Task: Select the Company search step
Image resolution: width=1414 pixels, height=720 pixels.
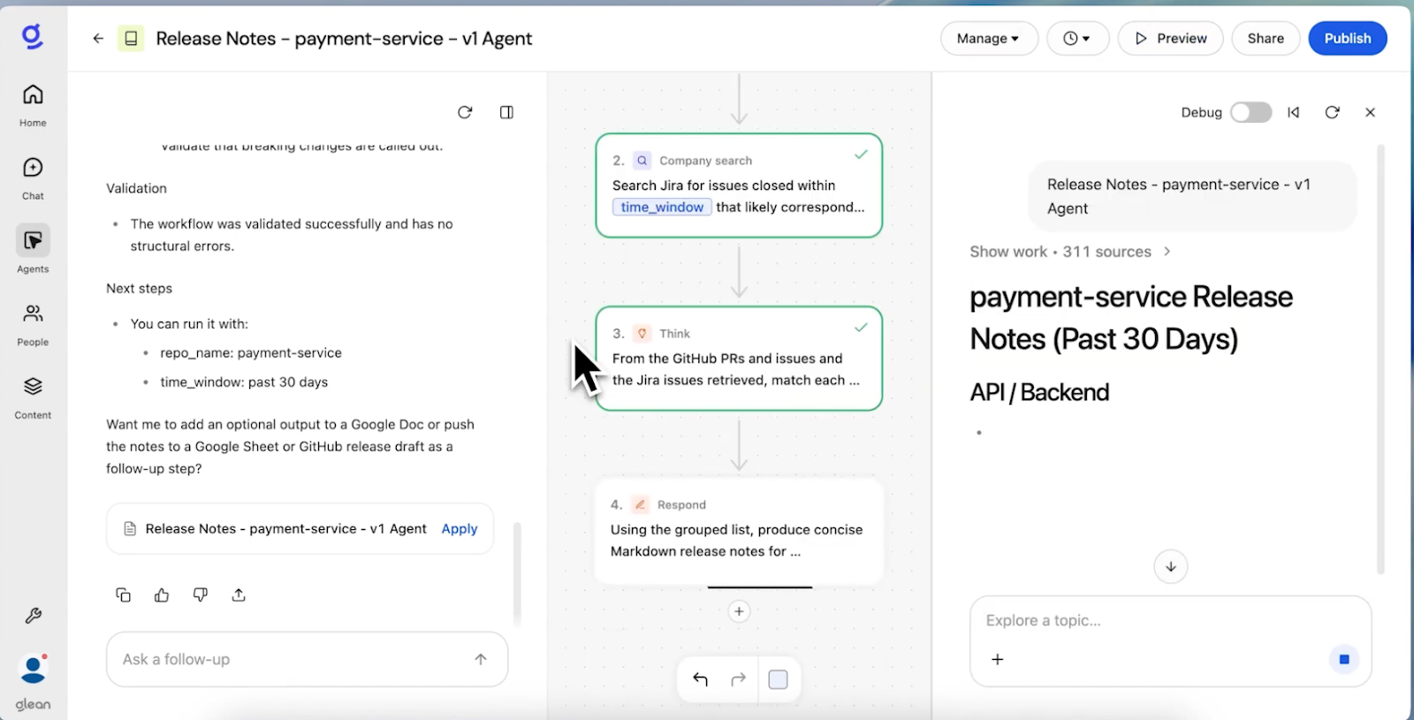Action: (739, 186)
